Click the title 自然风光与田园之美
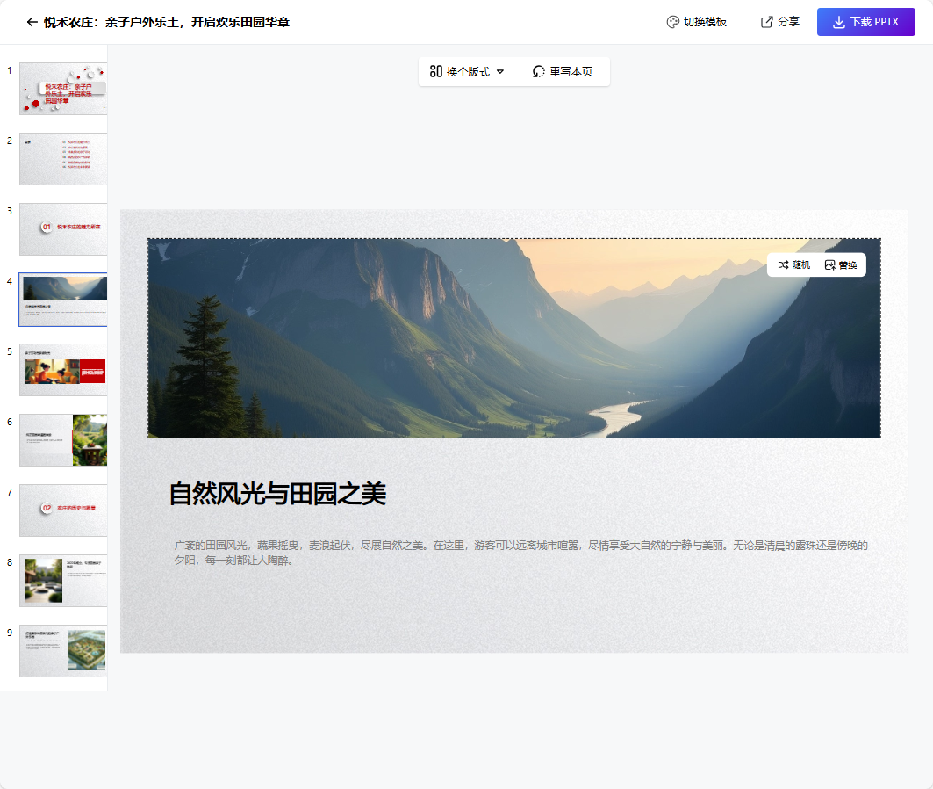The height and width of the screenshot is (789, 933). point(277,492)
